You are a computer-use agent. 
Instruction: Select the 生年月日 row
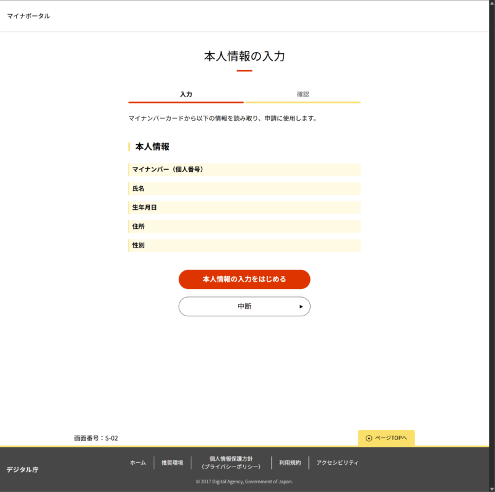click(x=244, y=208)
